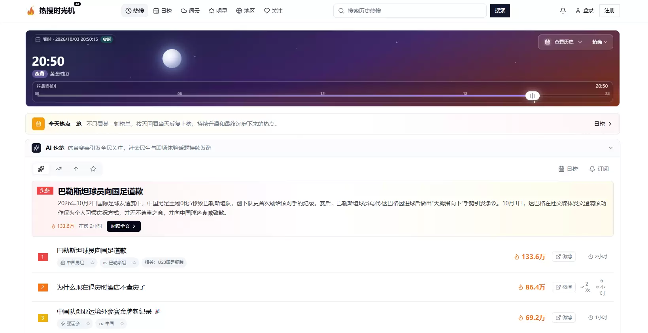Jump the timeline to the 06 mark
This screenshot has width=648, height=333.
(179, 94)
